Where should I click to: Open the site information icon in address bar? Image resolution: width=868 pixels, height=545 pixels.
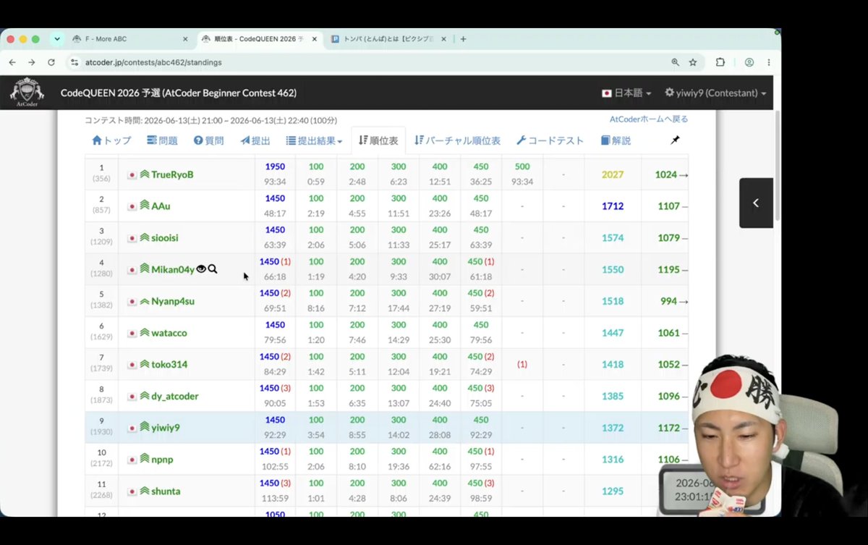tap(74, 62)
